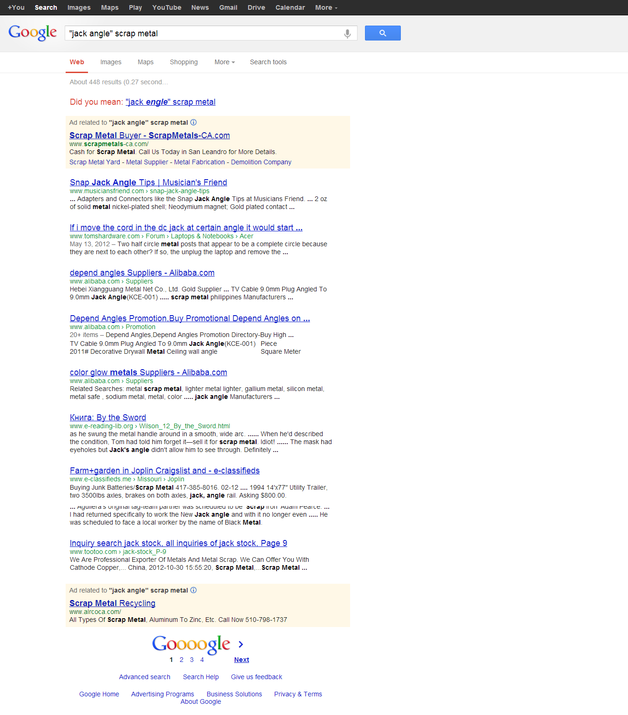This screenshot has width=628, height=715.
Task: Open the Metal Supplier sitelink
Action: pyautogui.click(x=147, y=162)
